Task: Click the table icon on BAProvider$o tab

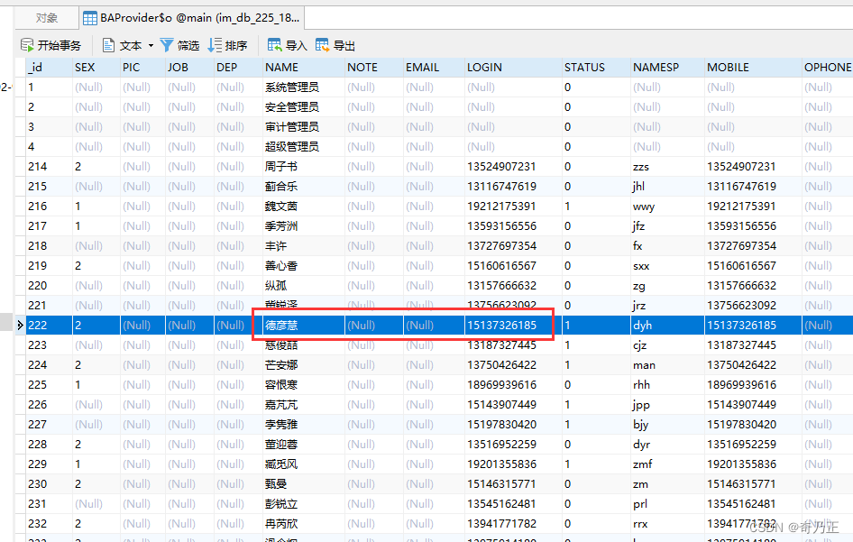Action: (x=90, y=19)
